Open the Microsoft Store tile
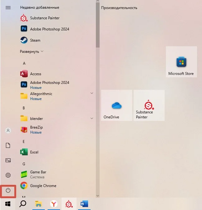 pyautogui.click(x=181, y=62)
